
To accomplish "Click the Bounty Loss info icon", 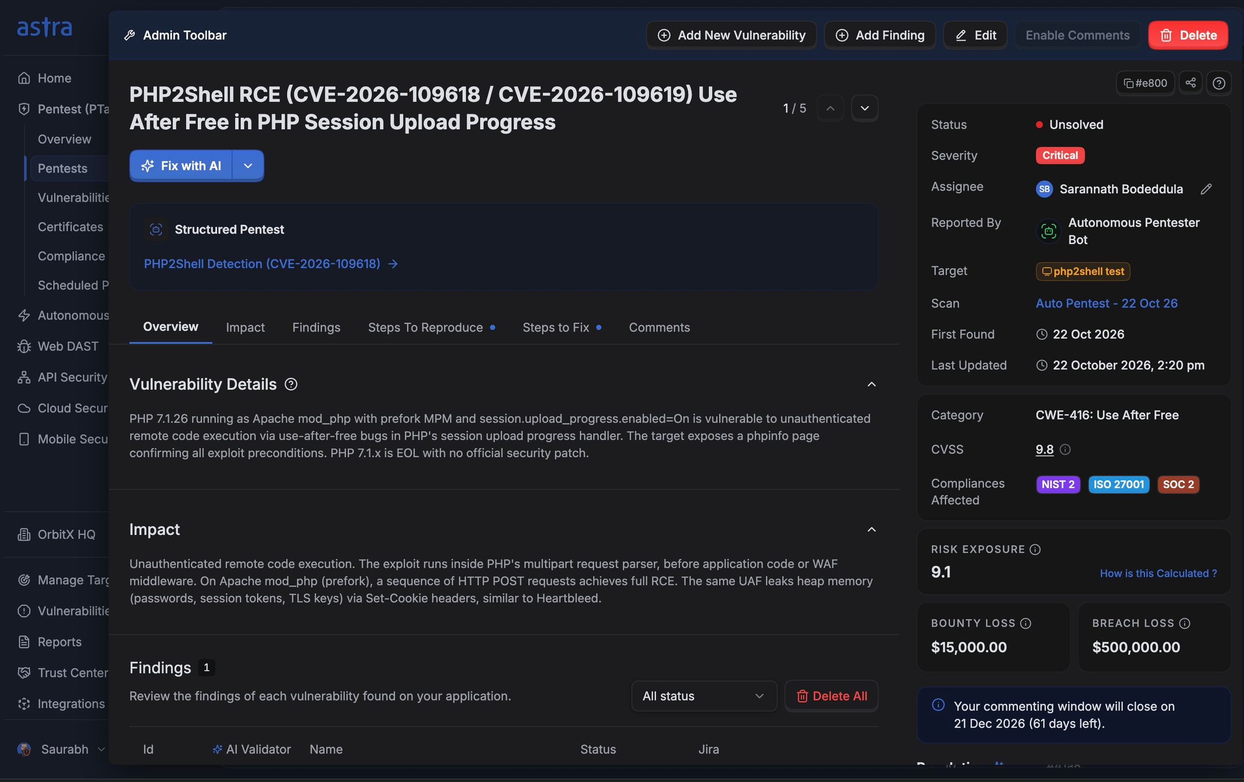I will pos(1025,623).
